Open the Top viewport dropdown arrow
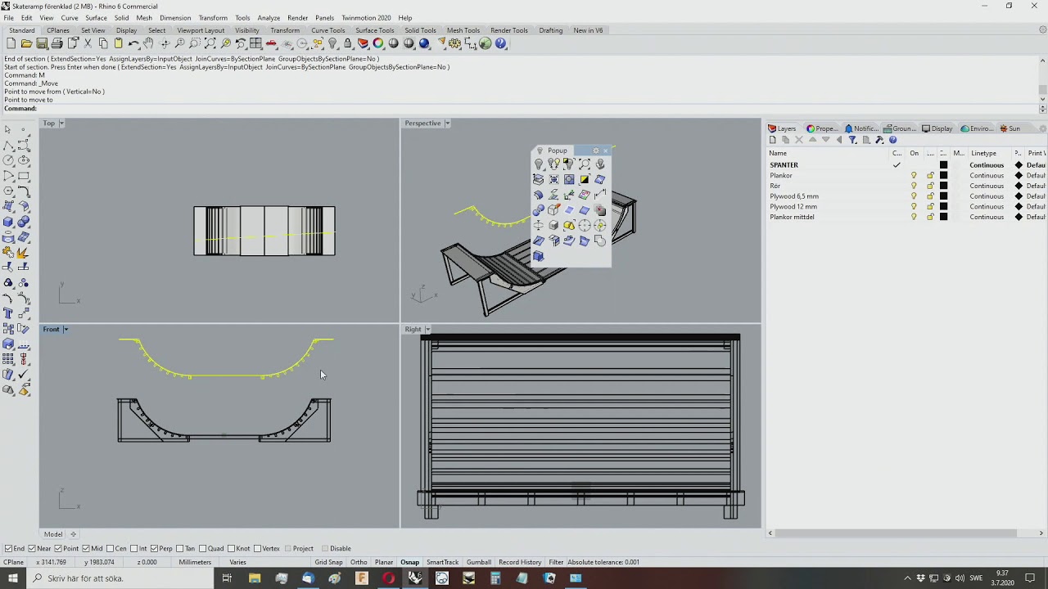 [61, 124]
